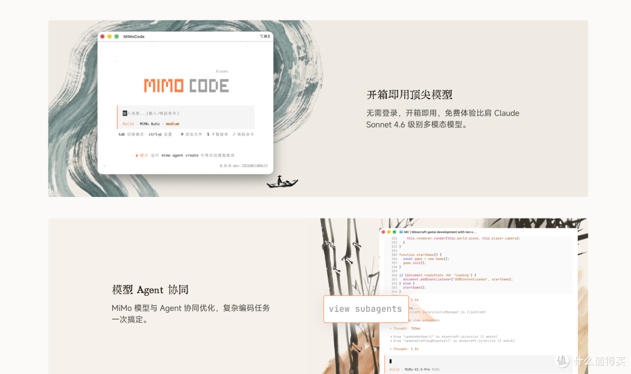Click the MiMoCode window title text

click(134, 37)
